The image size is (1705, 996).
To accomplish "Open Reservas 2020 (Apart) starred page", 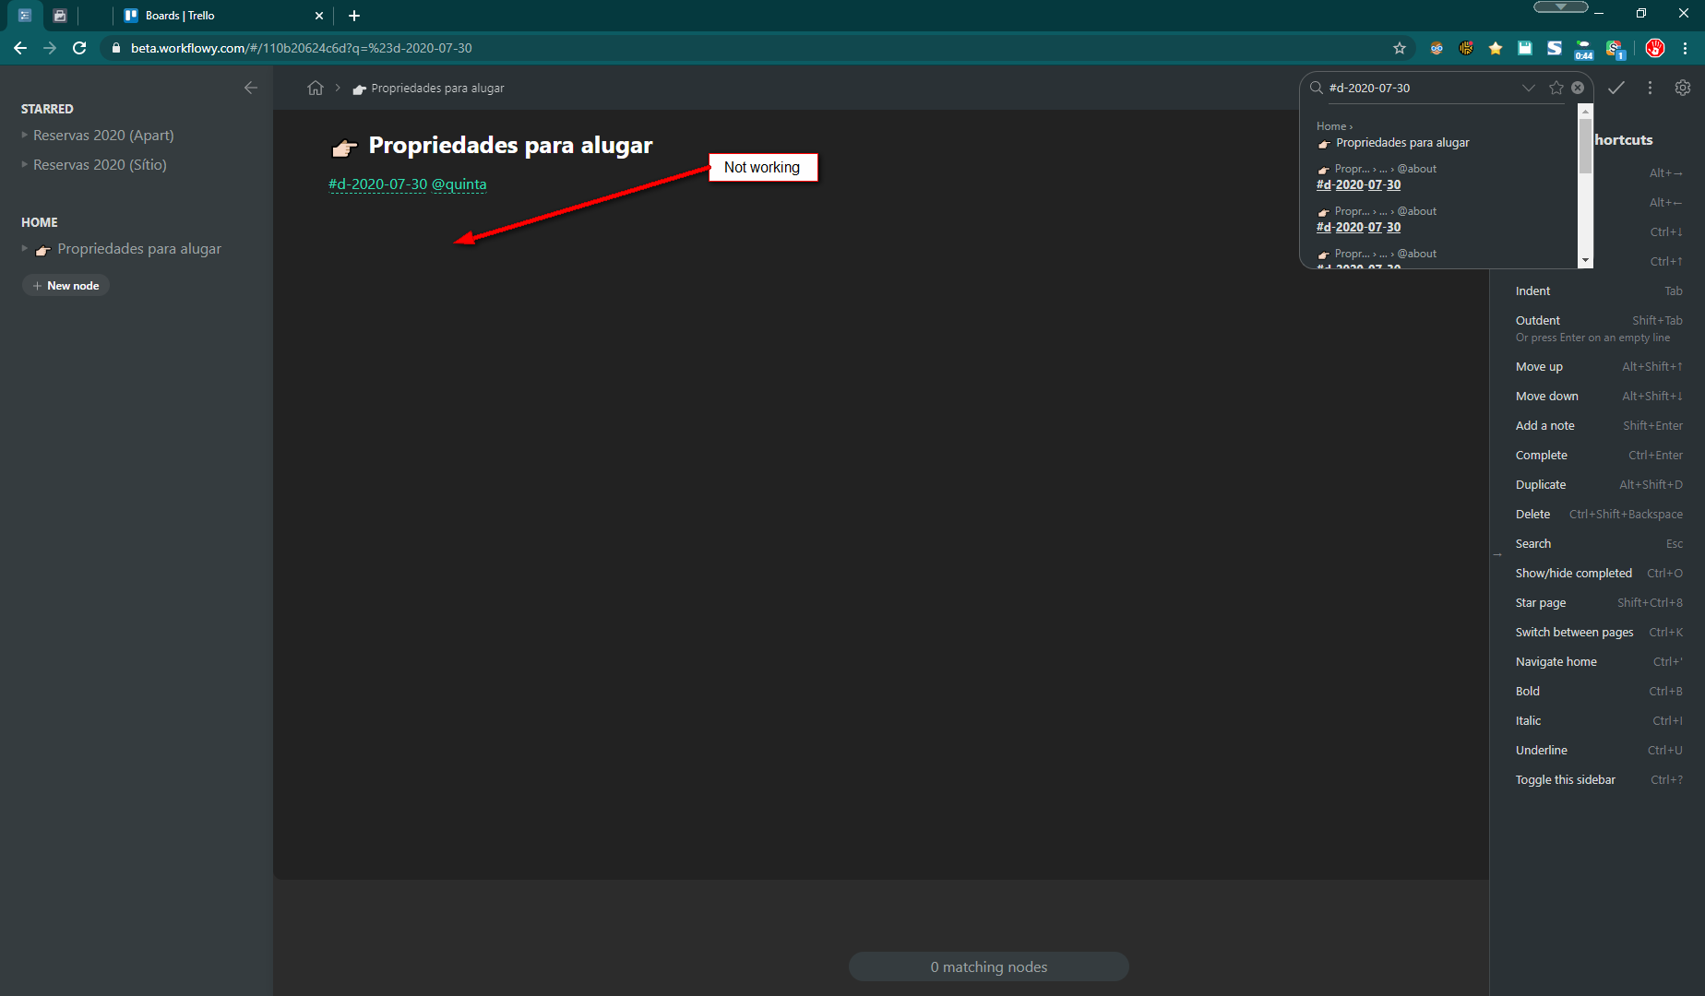I will coord(103,136).
